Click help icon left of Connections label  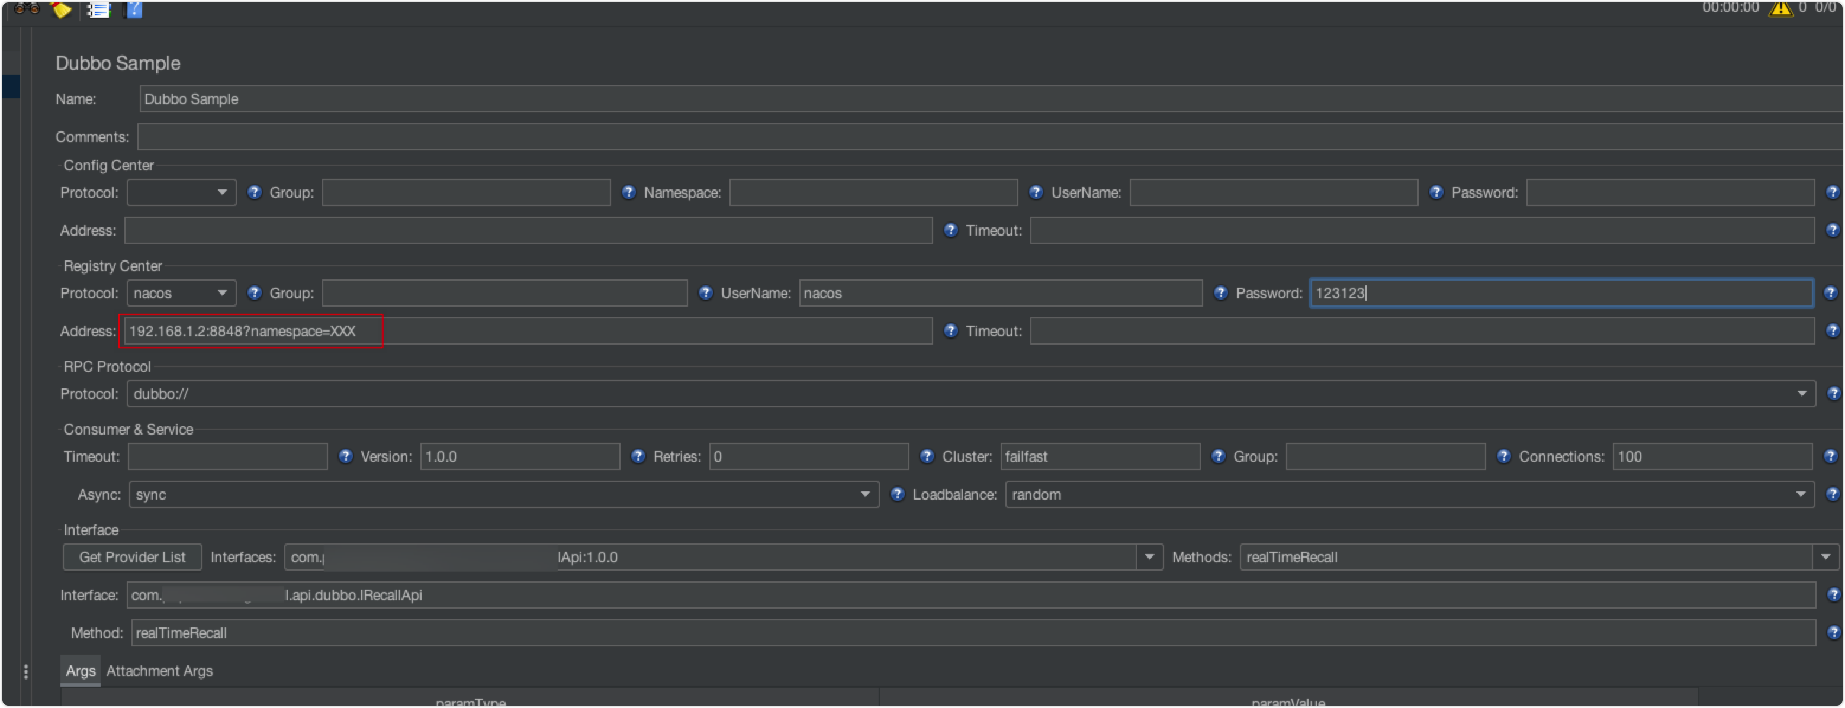pyautogui.click(x=1503, y=457)
